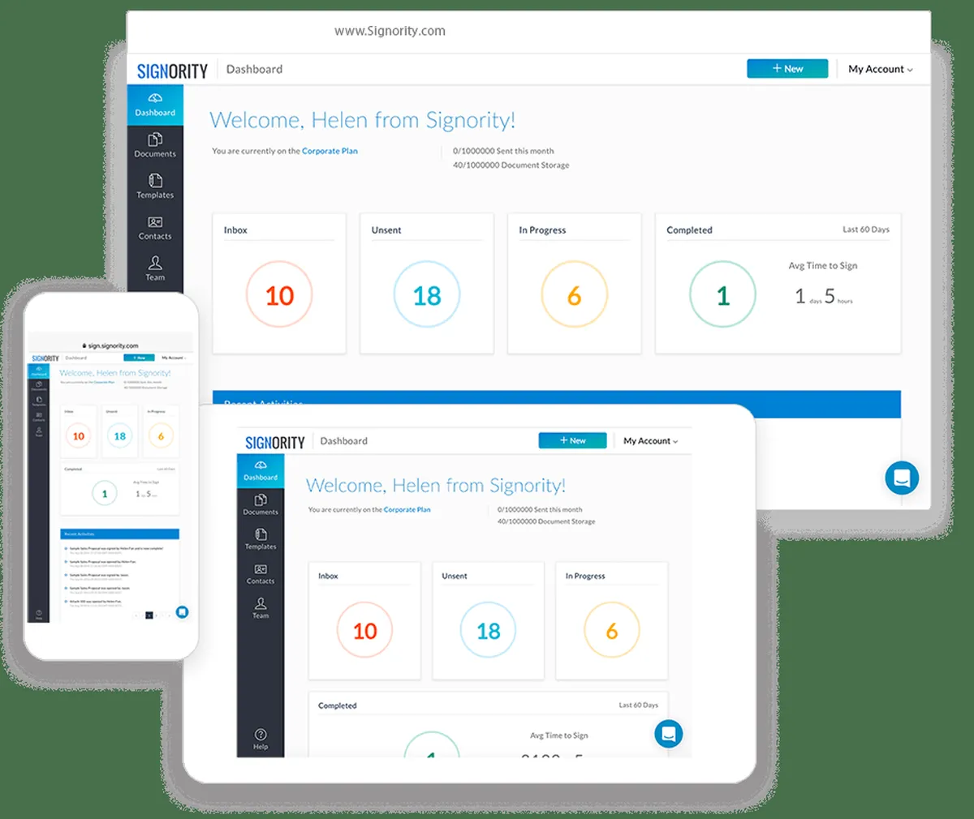Follow the Corporate Plan link in tablet window
Viewport: 974px width, 819px height.
[407, 510]
